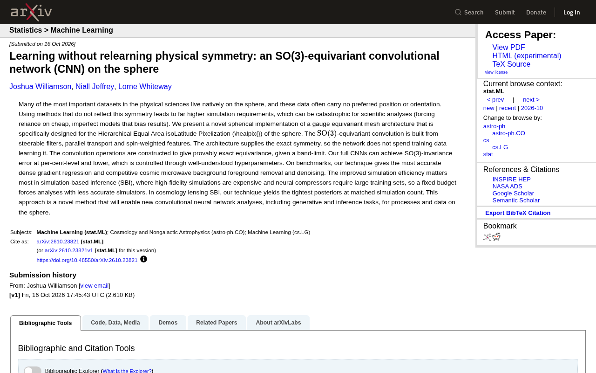596x373 pixels.
Task: Click the arXiv logo
Action: [x=31, y=12]
